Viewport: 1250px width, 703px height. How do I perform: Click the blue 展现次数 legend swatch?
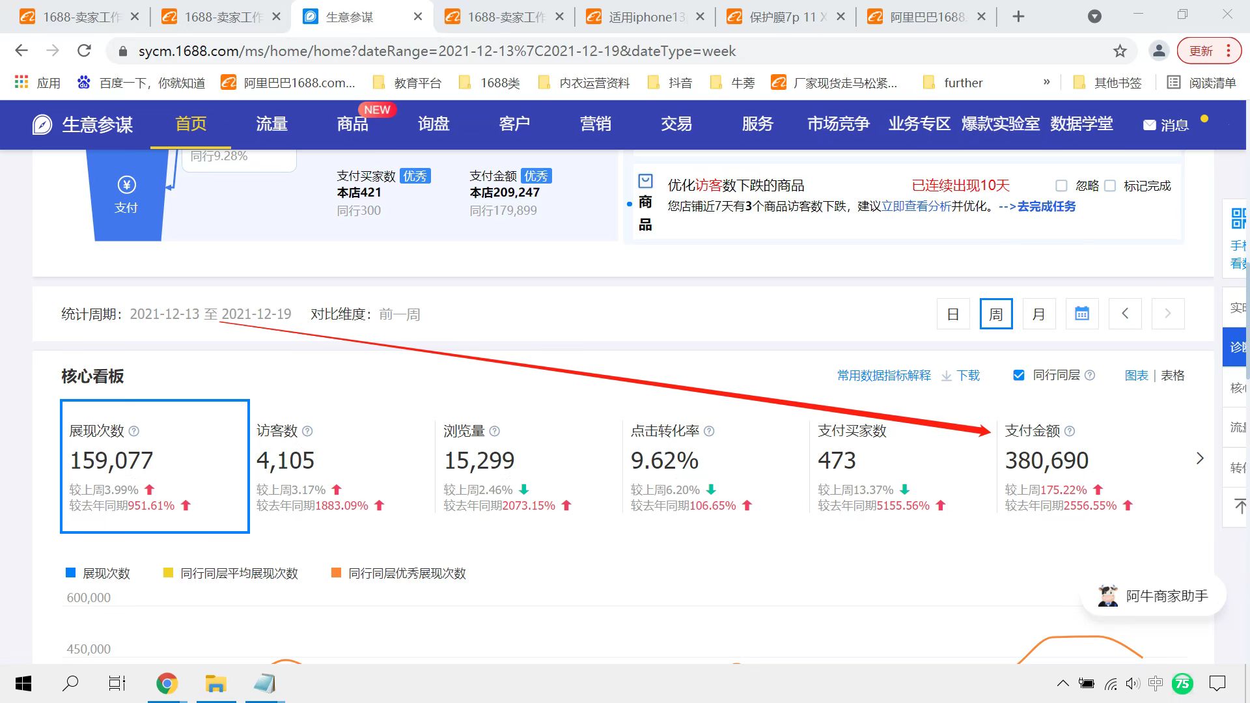71,573
